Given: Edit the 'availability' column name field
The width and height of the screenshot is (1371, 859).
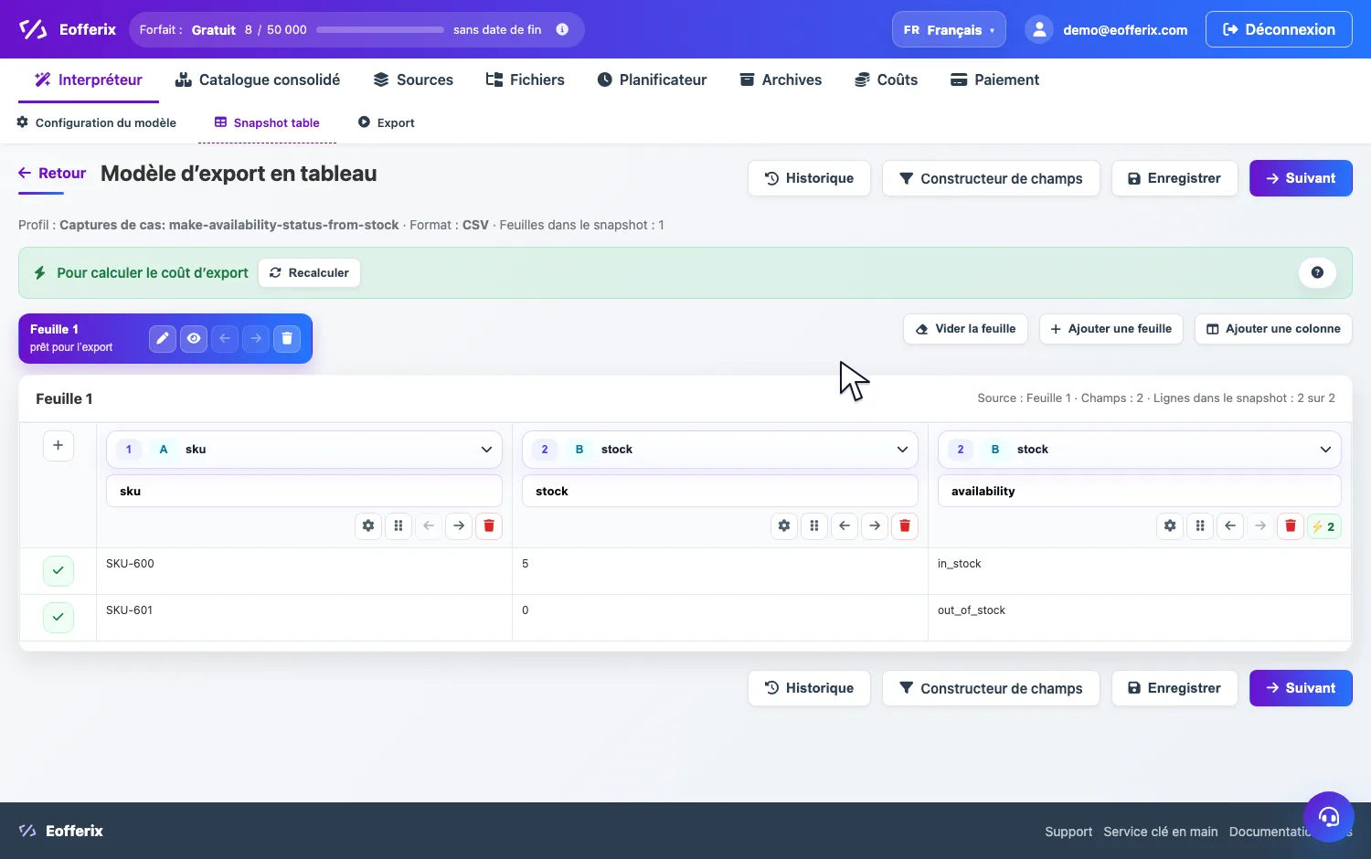Looking at the screenshot, I should 1140,491.
